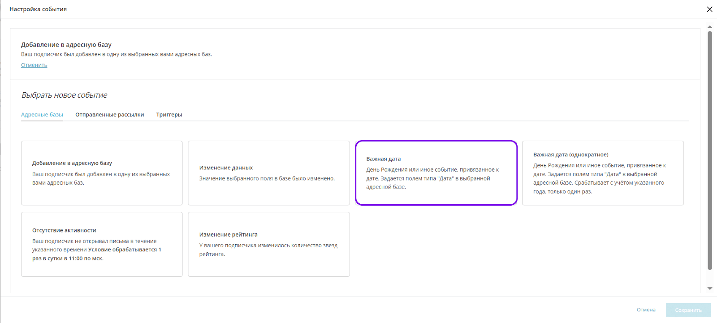Click the Отменить link

[x=34, y=65]
